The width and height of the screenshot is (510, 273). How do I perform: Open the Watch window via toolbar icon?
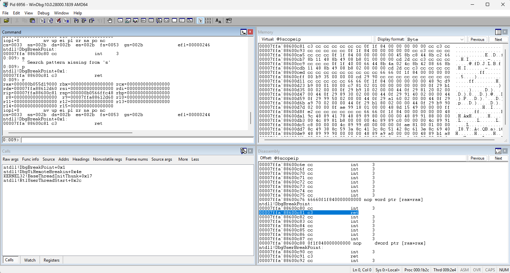[x=128, y=20]
